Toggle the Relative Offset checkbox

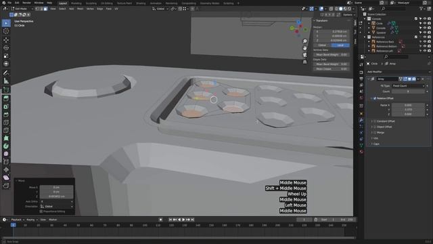coord(375,98)
